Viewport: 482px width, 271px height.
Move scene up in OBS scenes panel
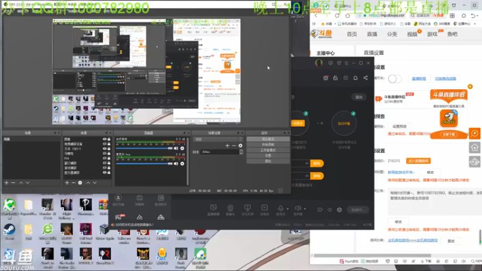click(x=21, y=182)
